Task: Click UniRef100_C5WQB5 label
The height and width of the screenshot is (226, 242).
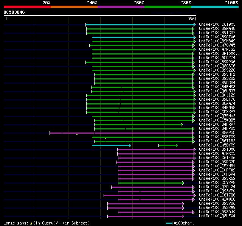Action: coord(217,120)
